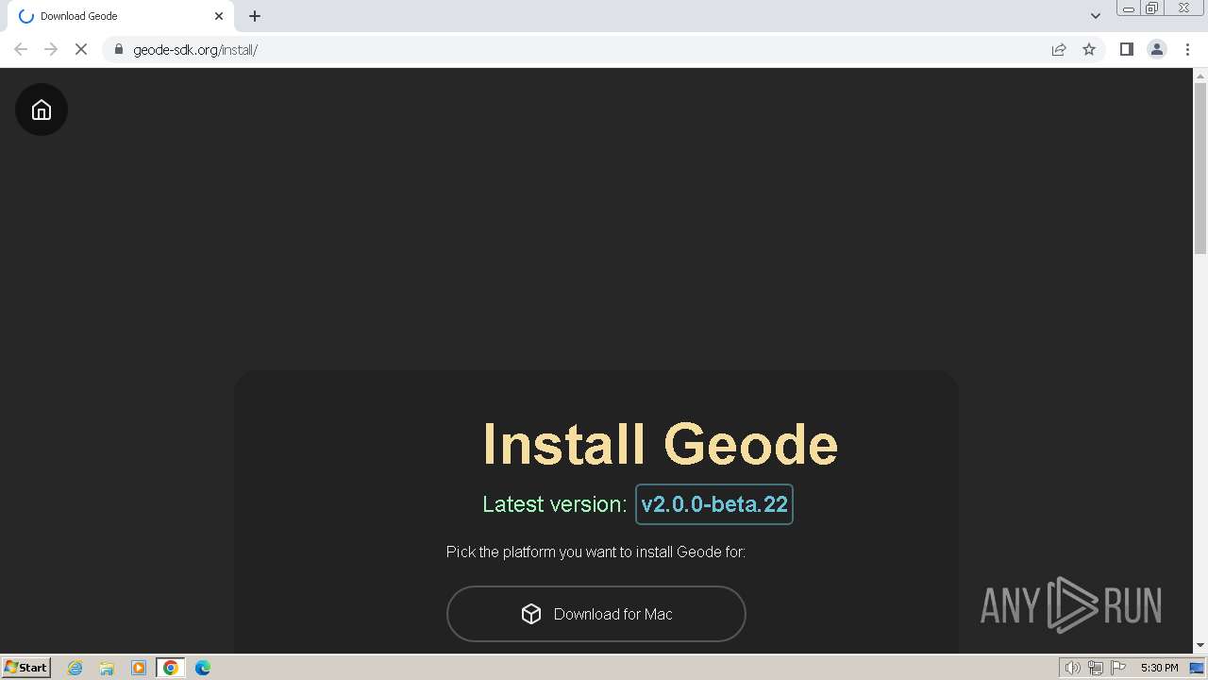Click the v2.0.0-beta.22 version link
This screenshot has height=680, width=1208.
pyautogui.click(x=714, y=504)
